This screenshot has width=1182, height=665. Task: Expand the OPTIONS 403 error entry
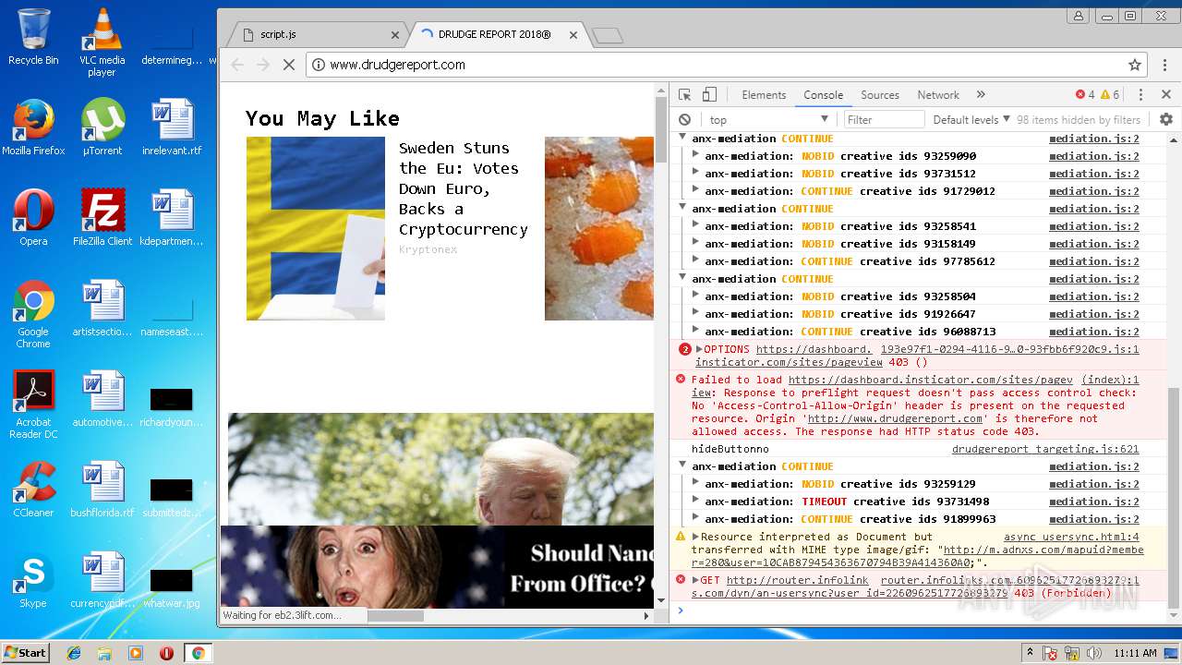pos(699,349)
